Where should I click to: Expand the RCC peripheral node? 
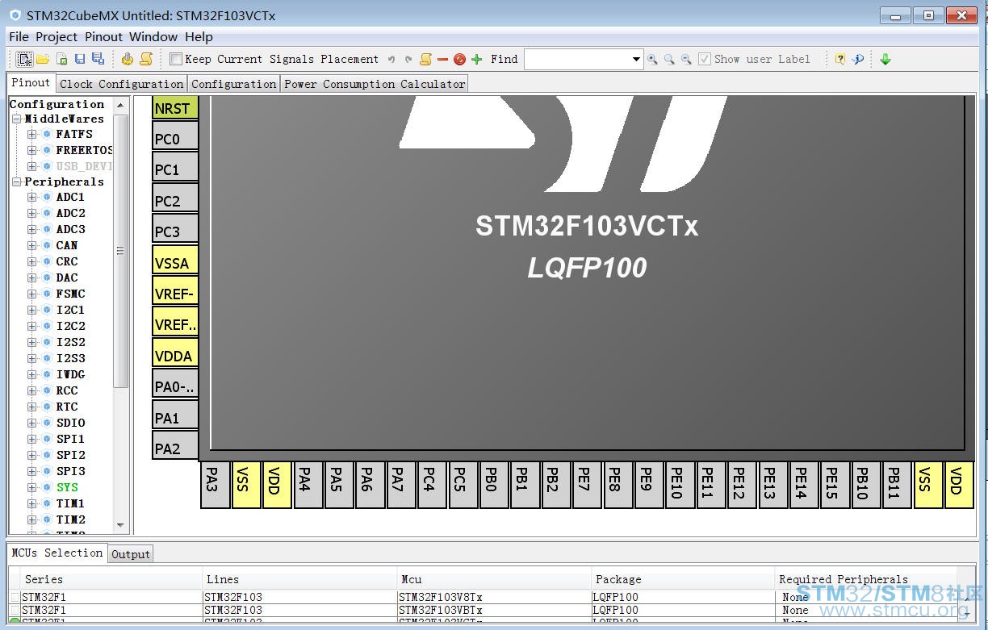(32, 391)
